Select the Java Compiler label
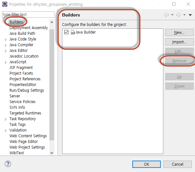 (22, 45)
